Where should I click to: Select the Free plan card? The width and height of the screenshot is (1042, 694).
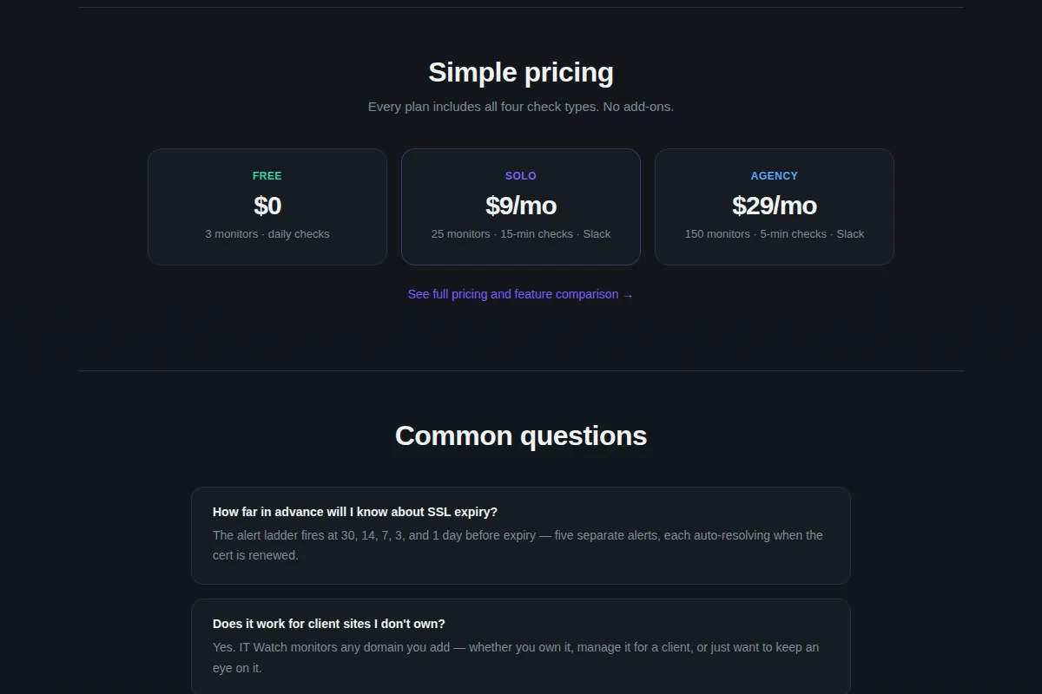pos(267,206)
